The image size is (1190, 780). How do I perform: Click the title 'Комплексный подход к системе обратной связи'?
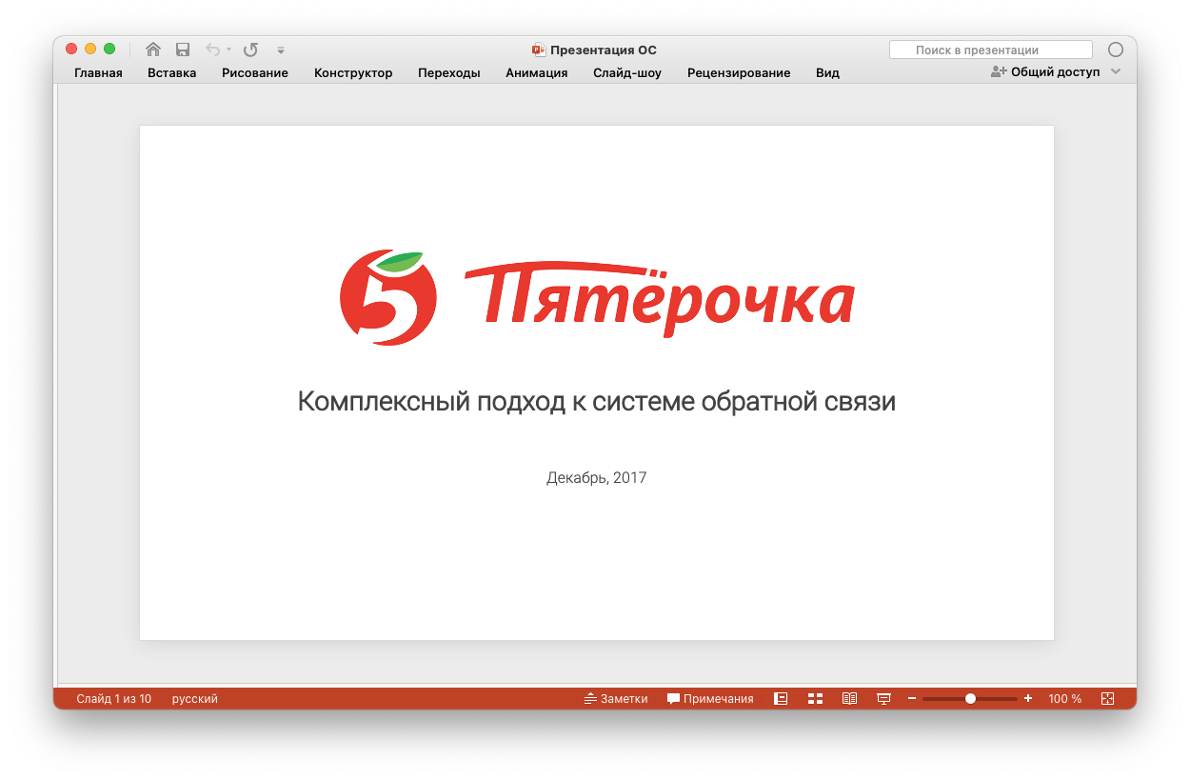pos(597,402)
